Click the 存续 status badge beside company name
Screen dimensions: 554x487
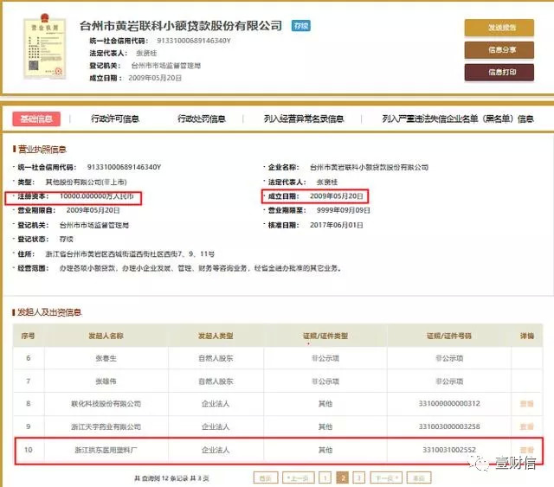(301, 26)
